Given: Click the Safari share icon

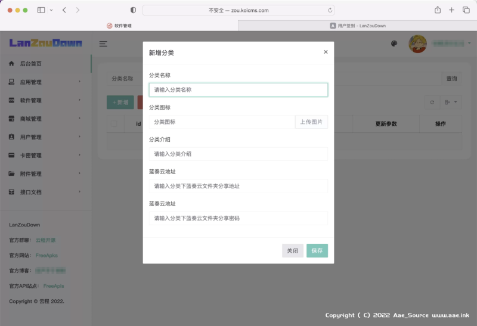Looking at the screenshot, I should point(438,10).
